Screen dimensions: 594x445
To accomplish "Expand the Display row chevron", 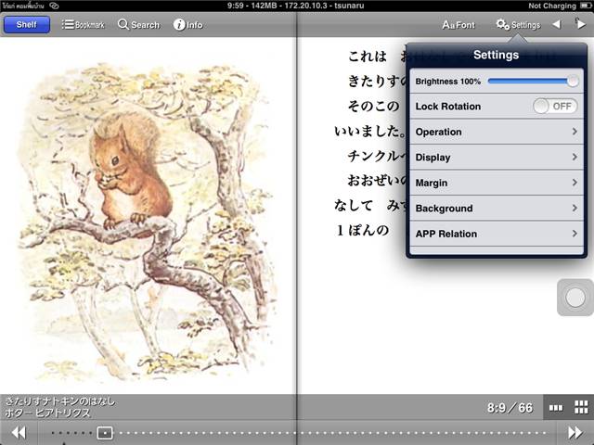I will tap(575, 157).
